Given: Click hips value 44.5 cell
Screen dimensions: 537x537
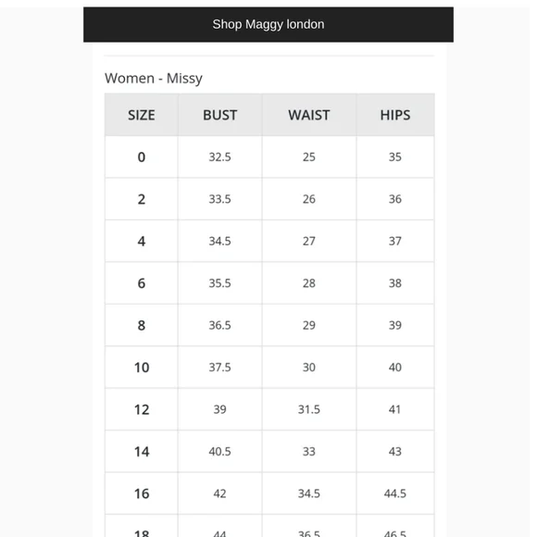Looking at the screenshot, I should (395, 493).
